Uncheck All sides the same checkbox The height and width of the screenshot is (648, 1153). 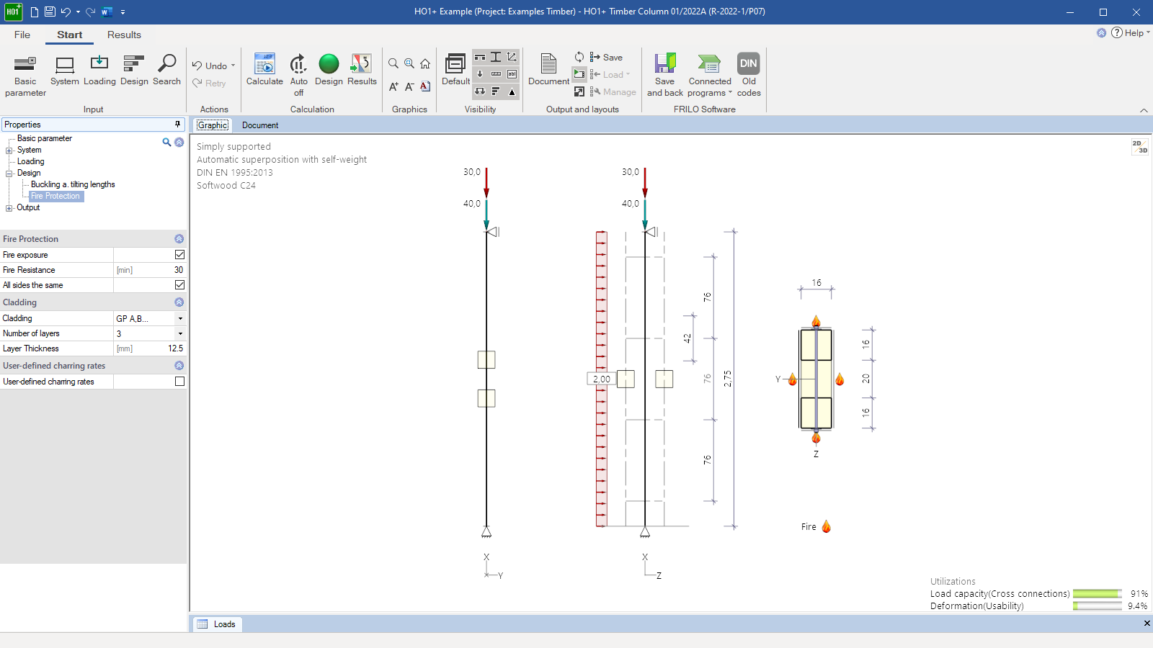179,285
